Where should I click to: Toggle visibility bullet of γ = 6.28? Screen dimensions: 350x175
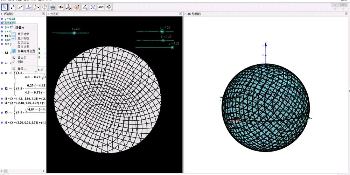pyautogui.click(x=2, y=19)
